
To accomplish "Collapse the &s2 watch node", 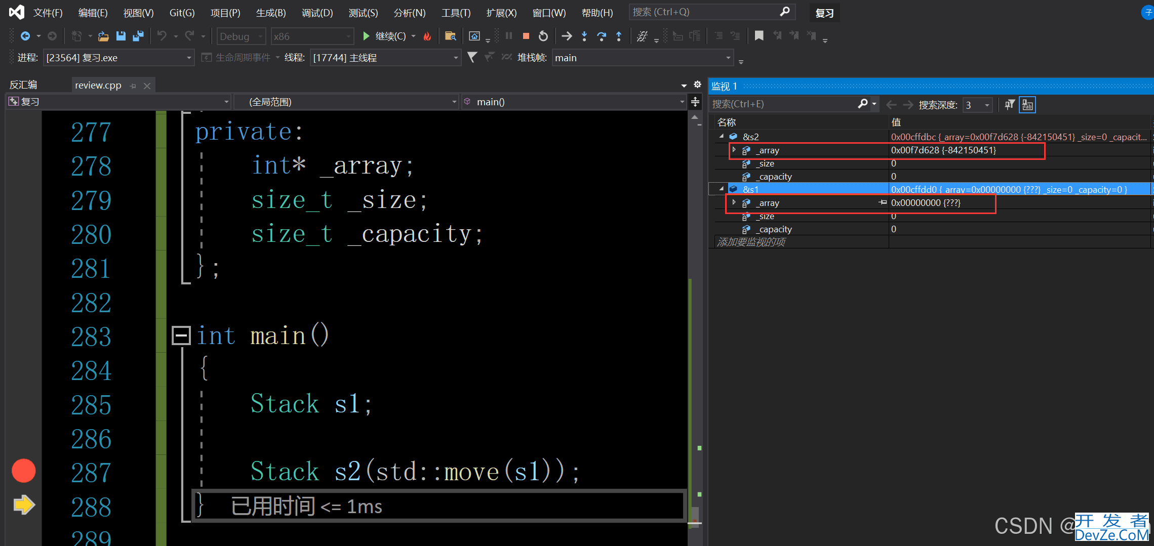I will (722, 136).
